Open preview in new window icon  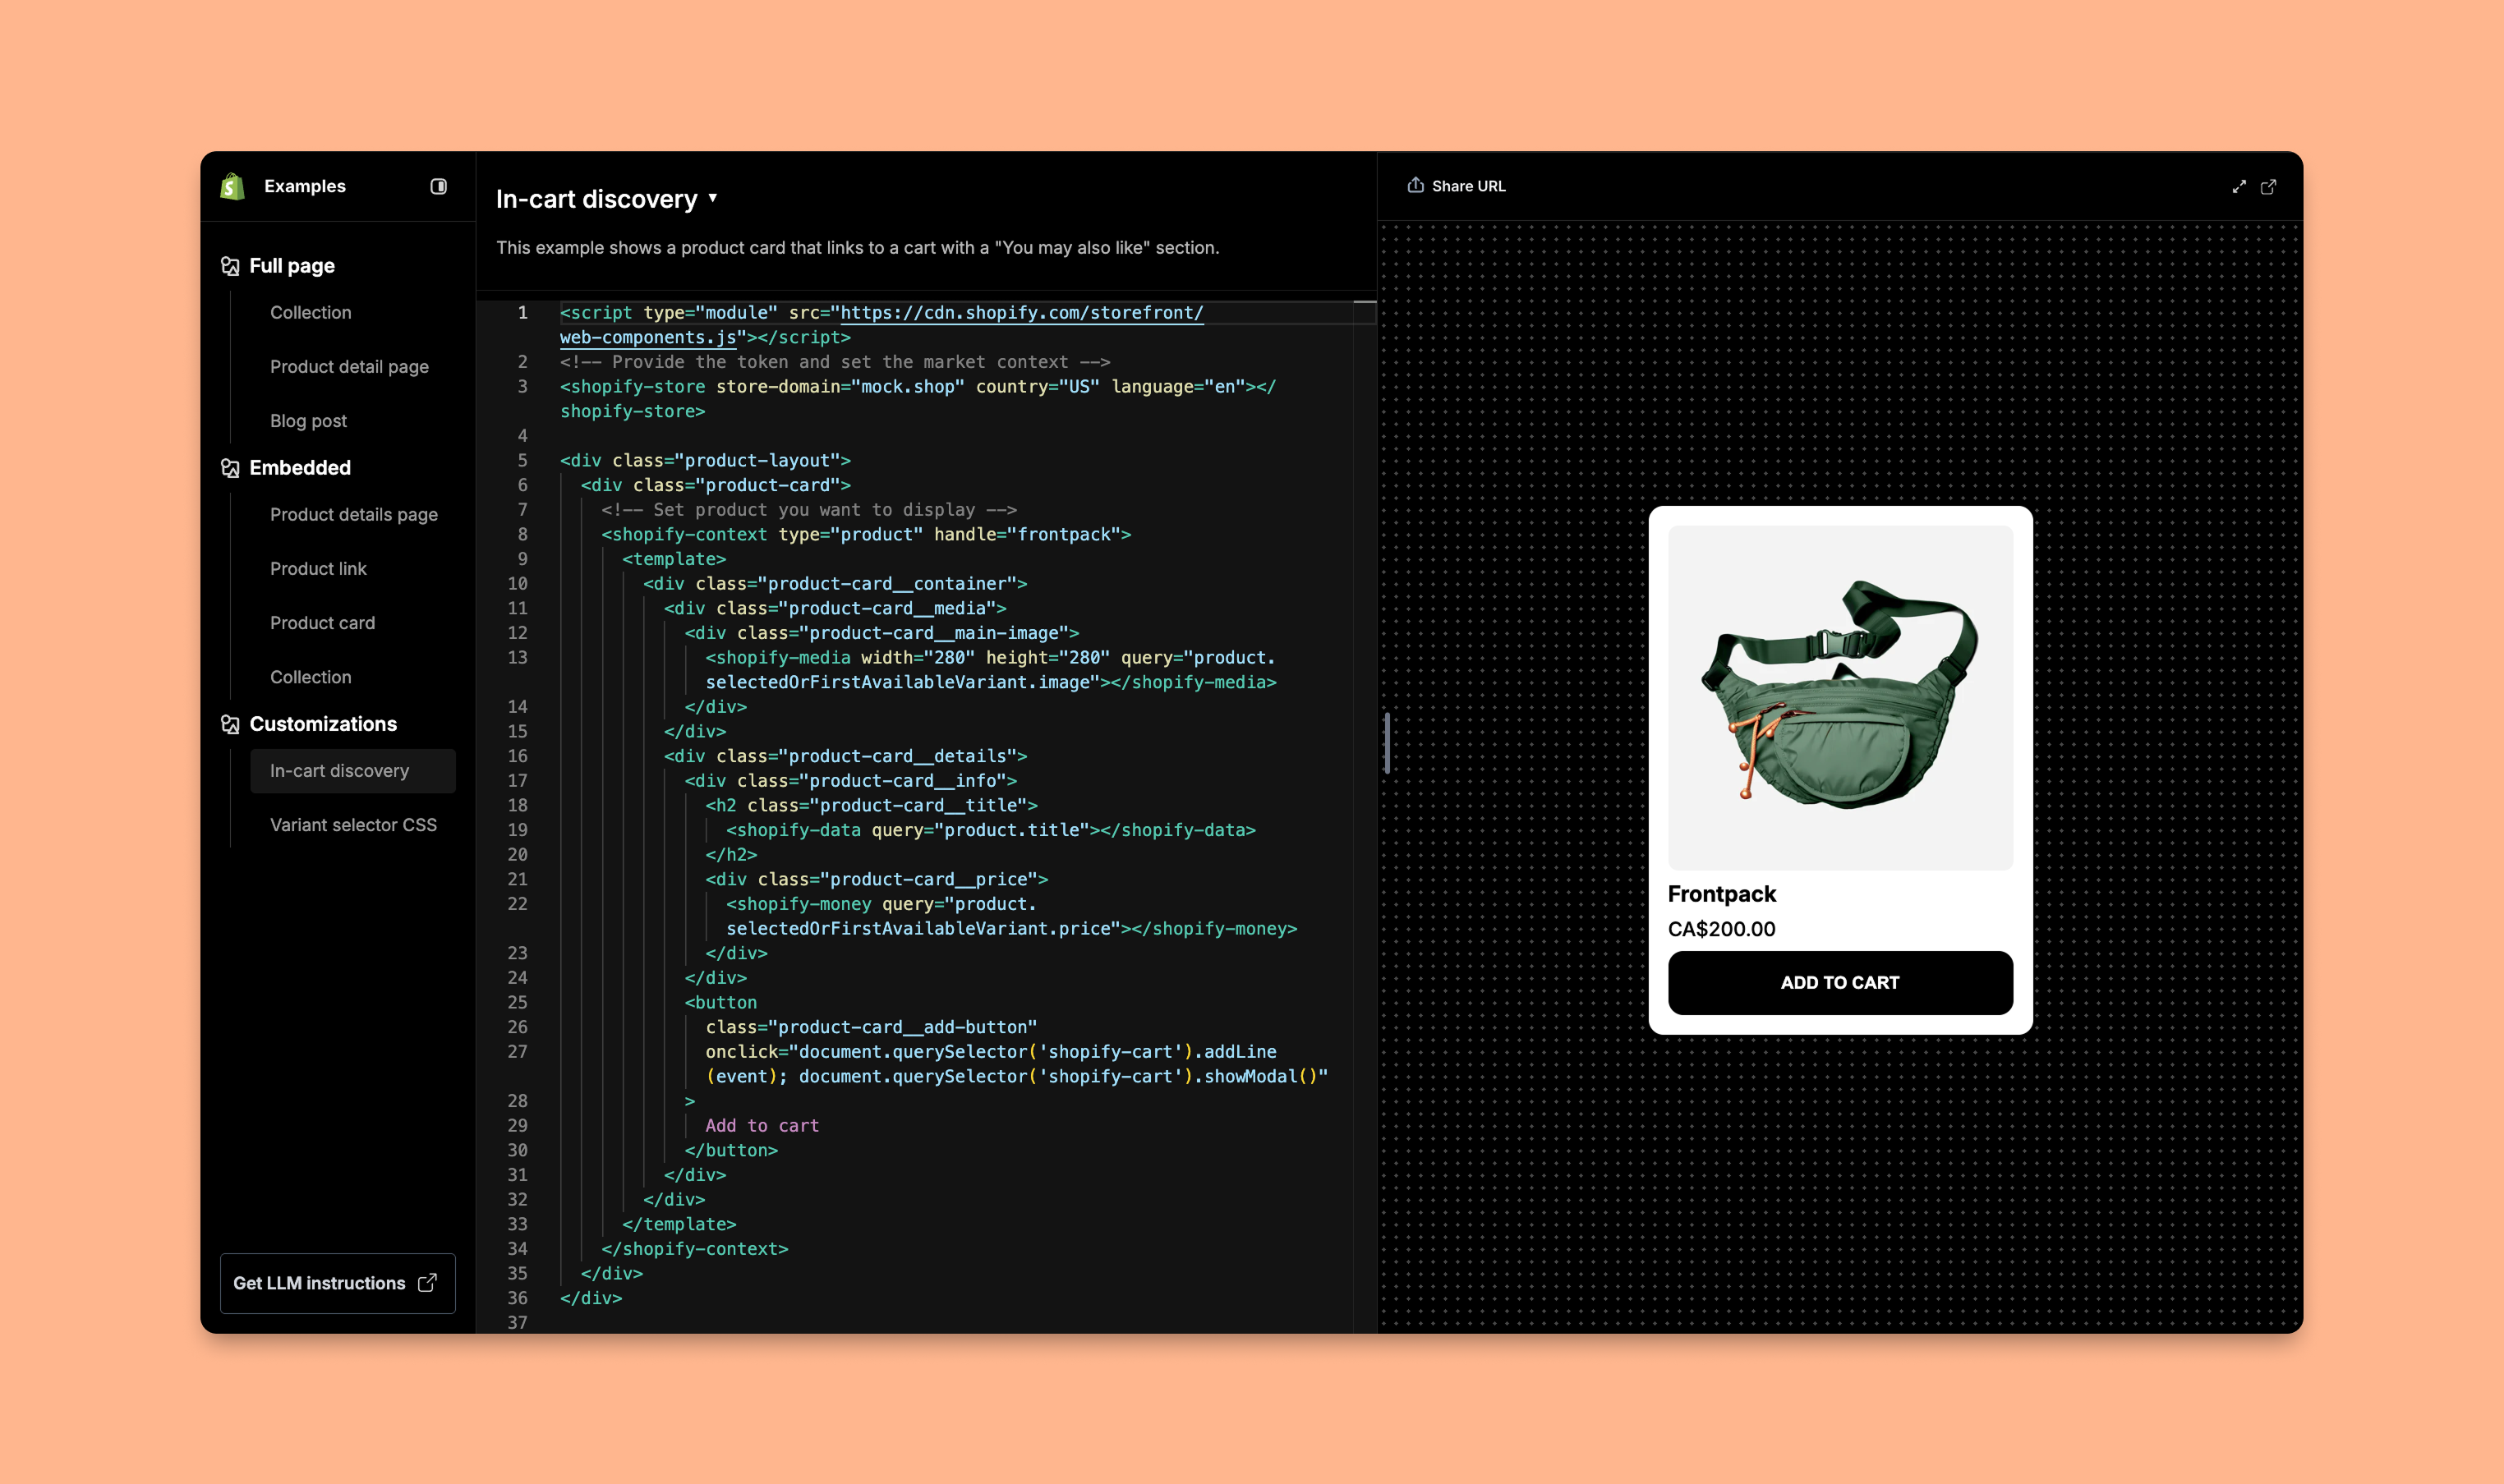[2268, 187]
